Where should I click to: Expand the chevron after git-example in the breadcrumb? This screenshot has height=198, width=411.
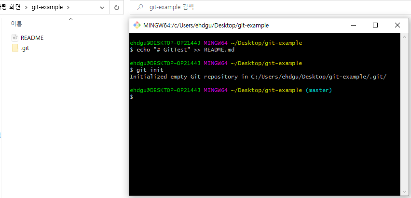(x=68, y=7)
